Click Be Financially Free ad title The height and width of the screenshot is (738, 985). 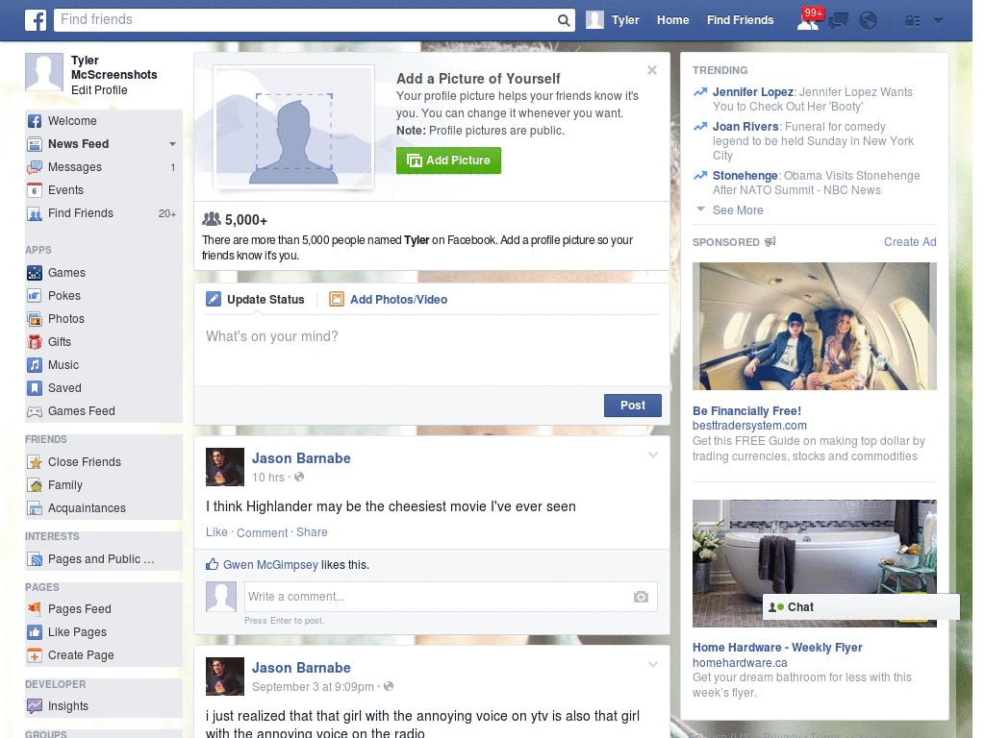tap(746, 411)
